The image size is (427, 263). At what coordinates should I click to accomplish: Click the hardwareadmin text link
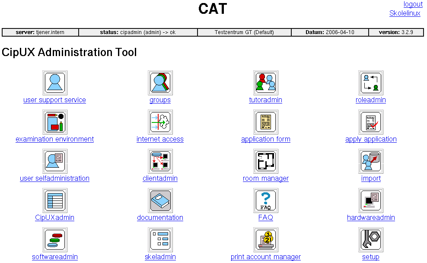pyautogui.click(x=370, y=218)
